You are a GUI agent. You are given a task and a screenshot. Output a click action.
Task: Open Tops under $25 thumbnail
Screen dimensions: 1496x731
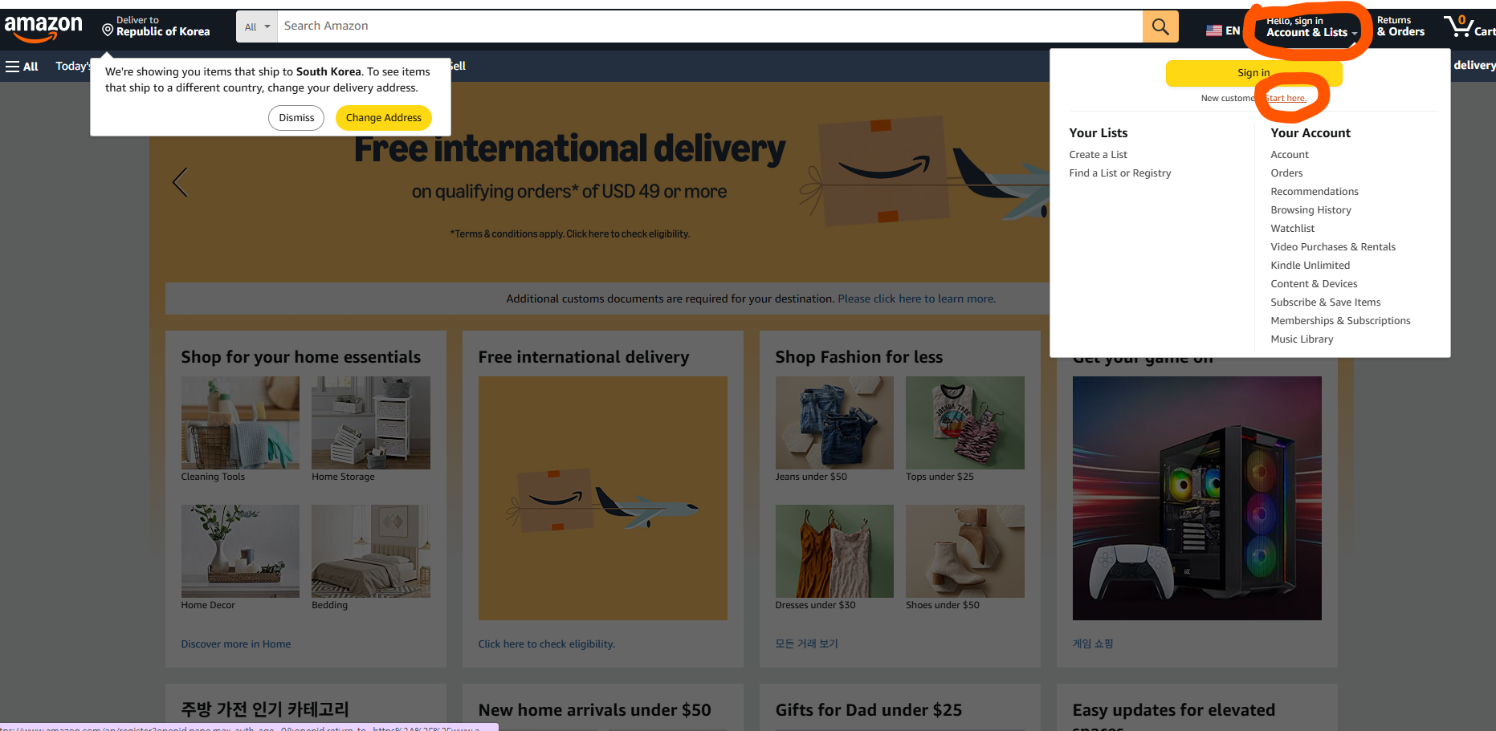[x=965, y=423]
